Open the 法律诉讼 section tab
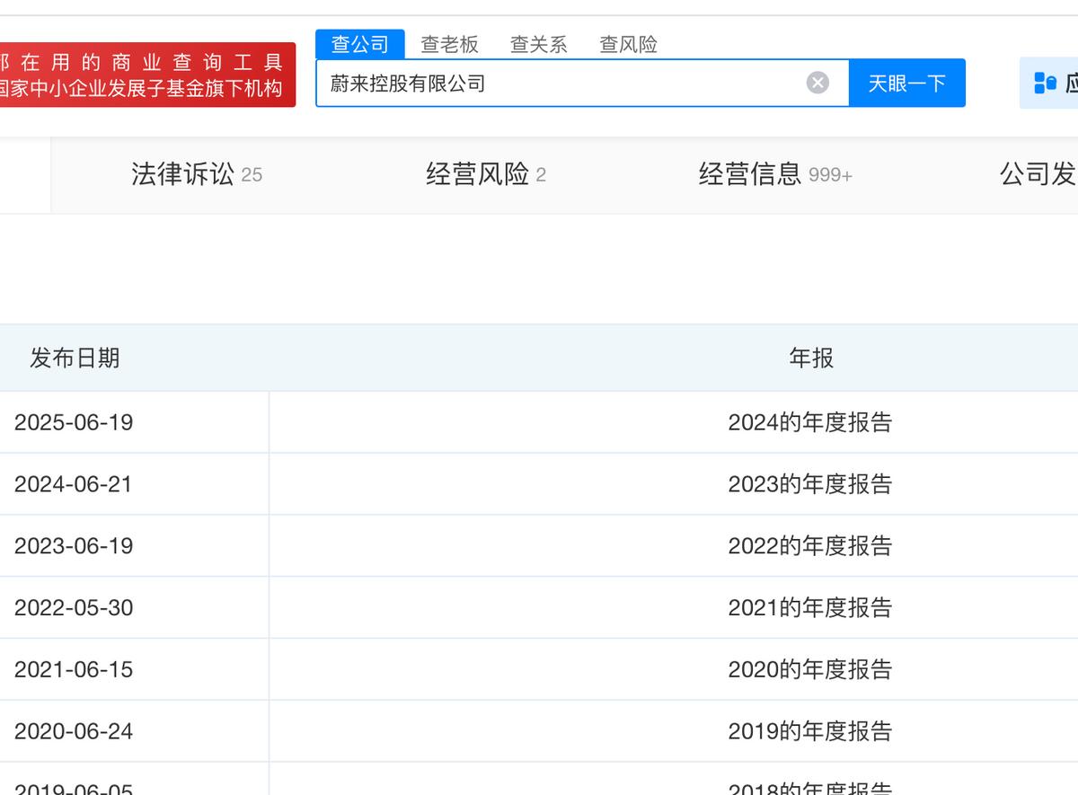 point(196,174)
